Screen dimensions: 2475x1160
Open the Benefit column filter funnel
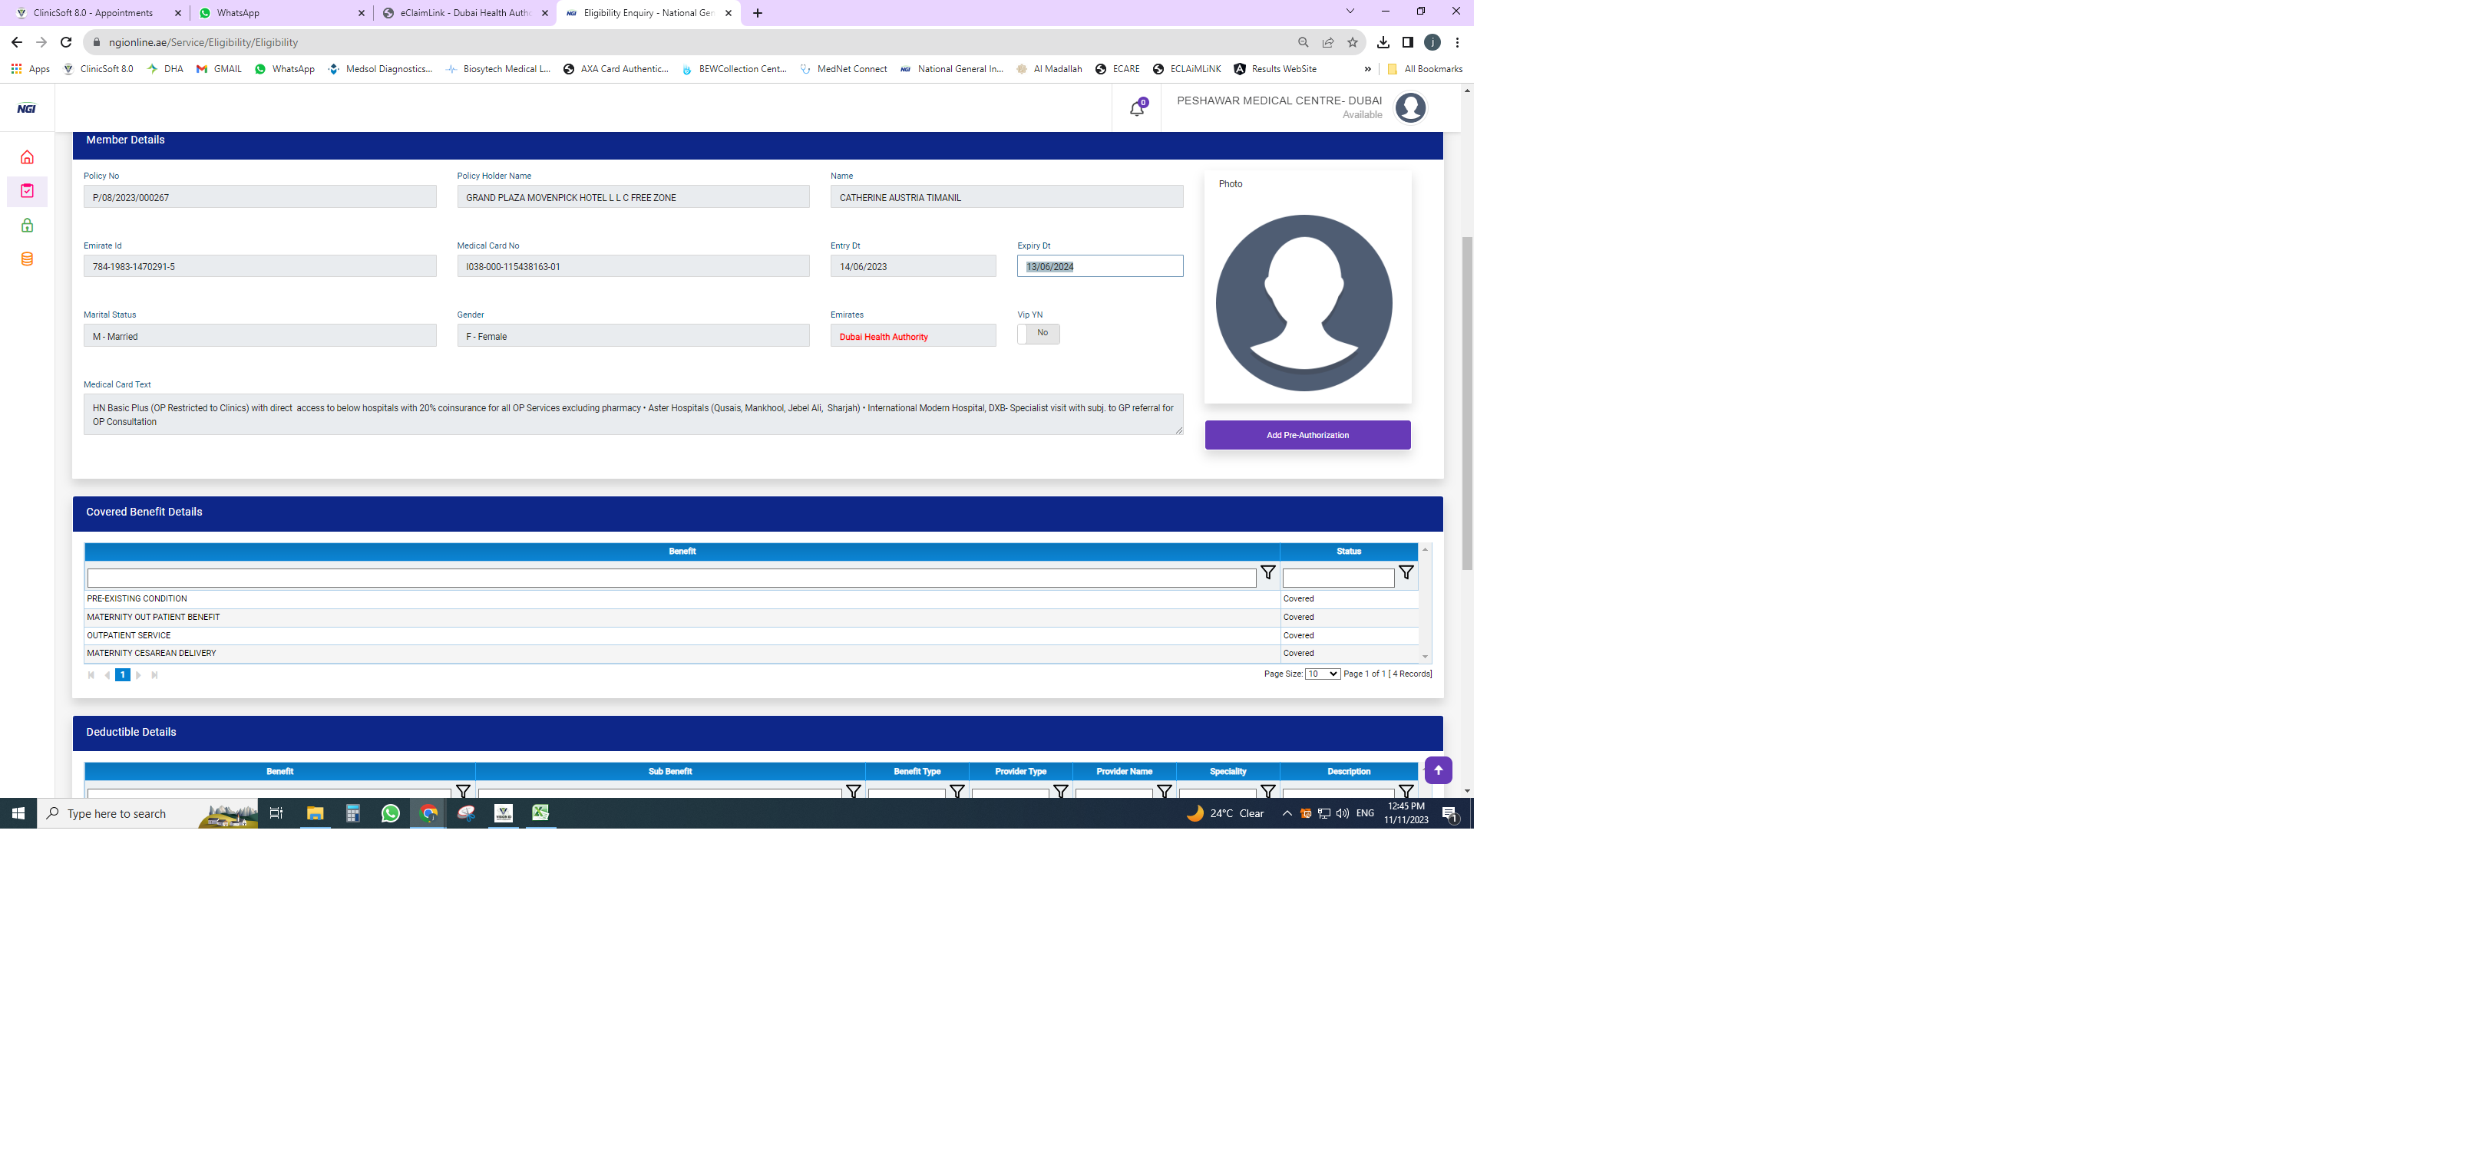click(x=1267, y=573)
